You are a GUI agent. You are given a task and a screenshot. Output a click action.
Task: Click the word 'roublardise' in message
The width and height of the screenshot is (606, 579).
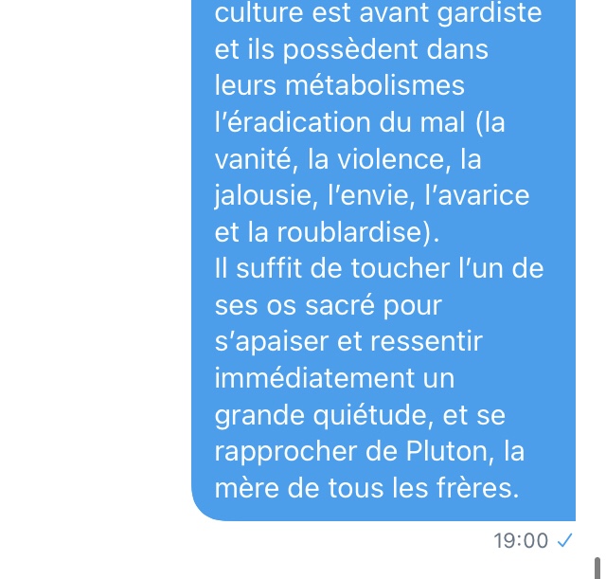point(349,232)
